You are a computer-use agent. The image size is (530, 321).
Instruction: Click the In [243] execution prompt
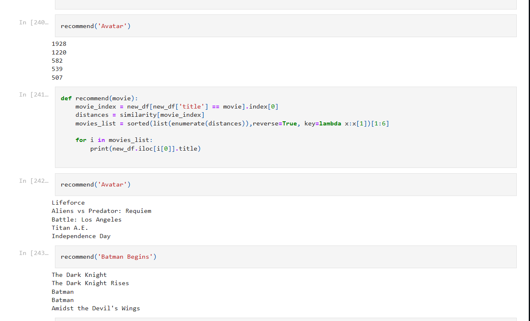(33, 253)
